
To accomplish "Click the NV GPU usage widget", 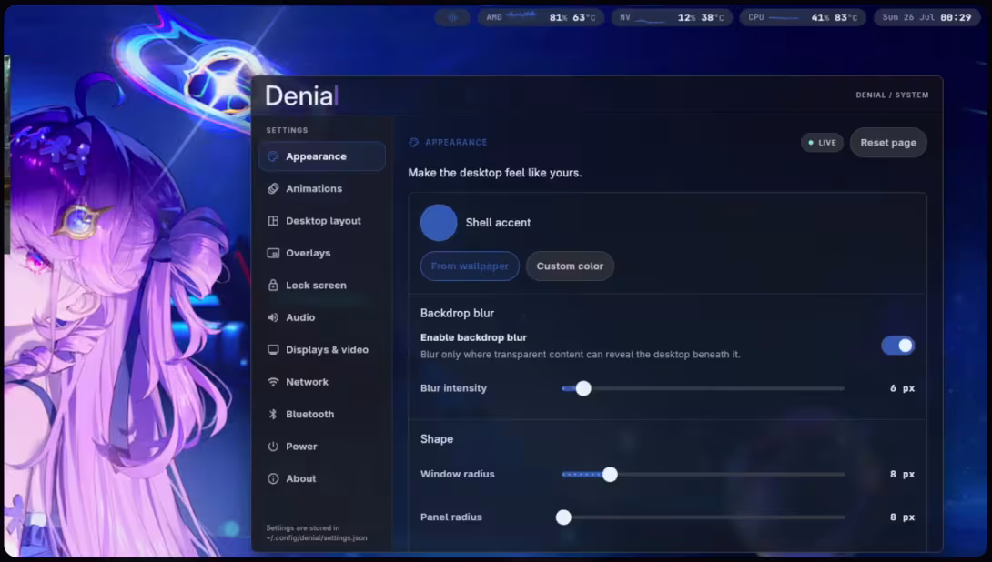I will [672, 17].
